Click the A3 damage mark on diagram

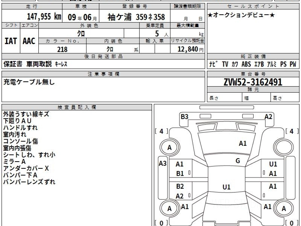163,163
